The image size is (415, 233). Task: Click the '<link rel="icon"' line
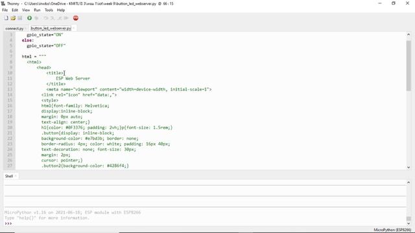[79, 95]
